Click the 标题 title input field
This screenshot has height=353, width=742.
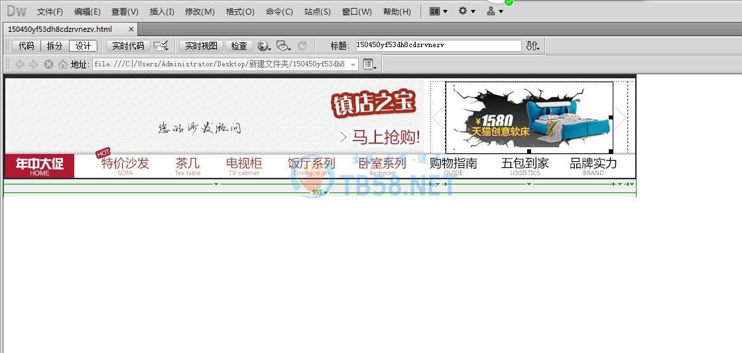coord(438,46)
